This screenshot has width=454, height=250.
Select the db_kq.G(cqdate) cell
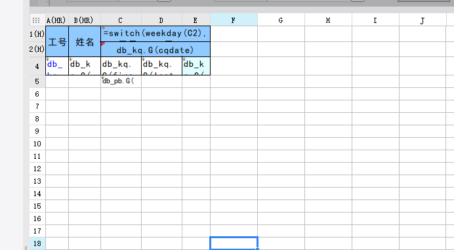[155, 49]
